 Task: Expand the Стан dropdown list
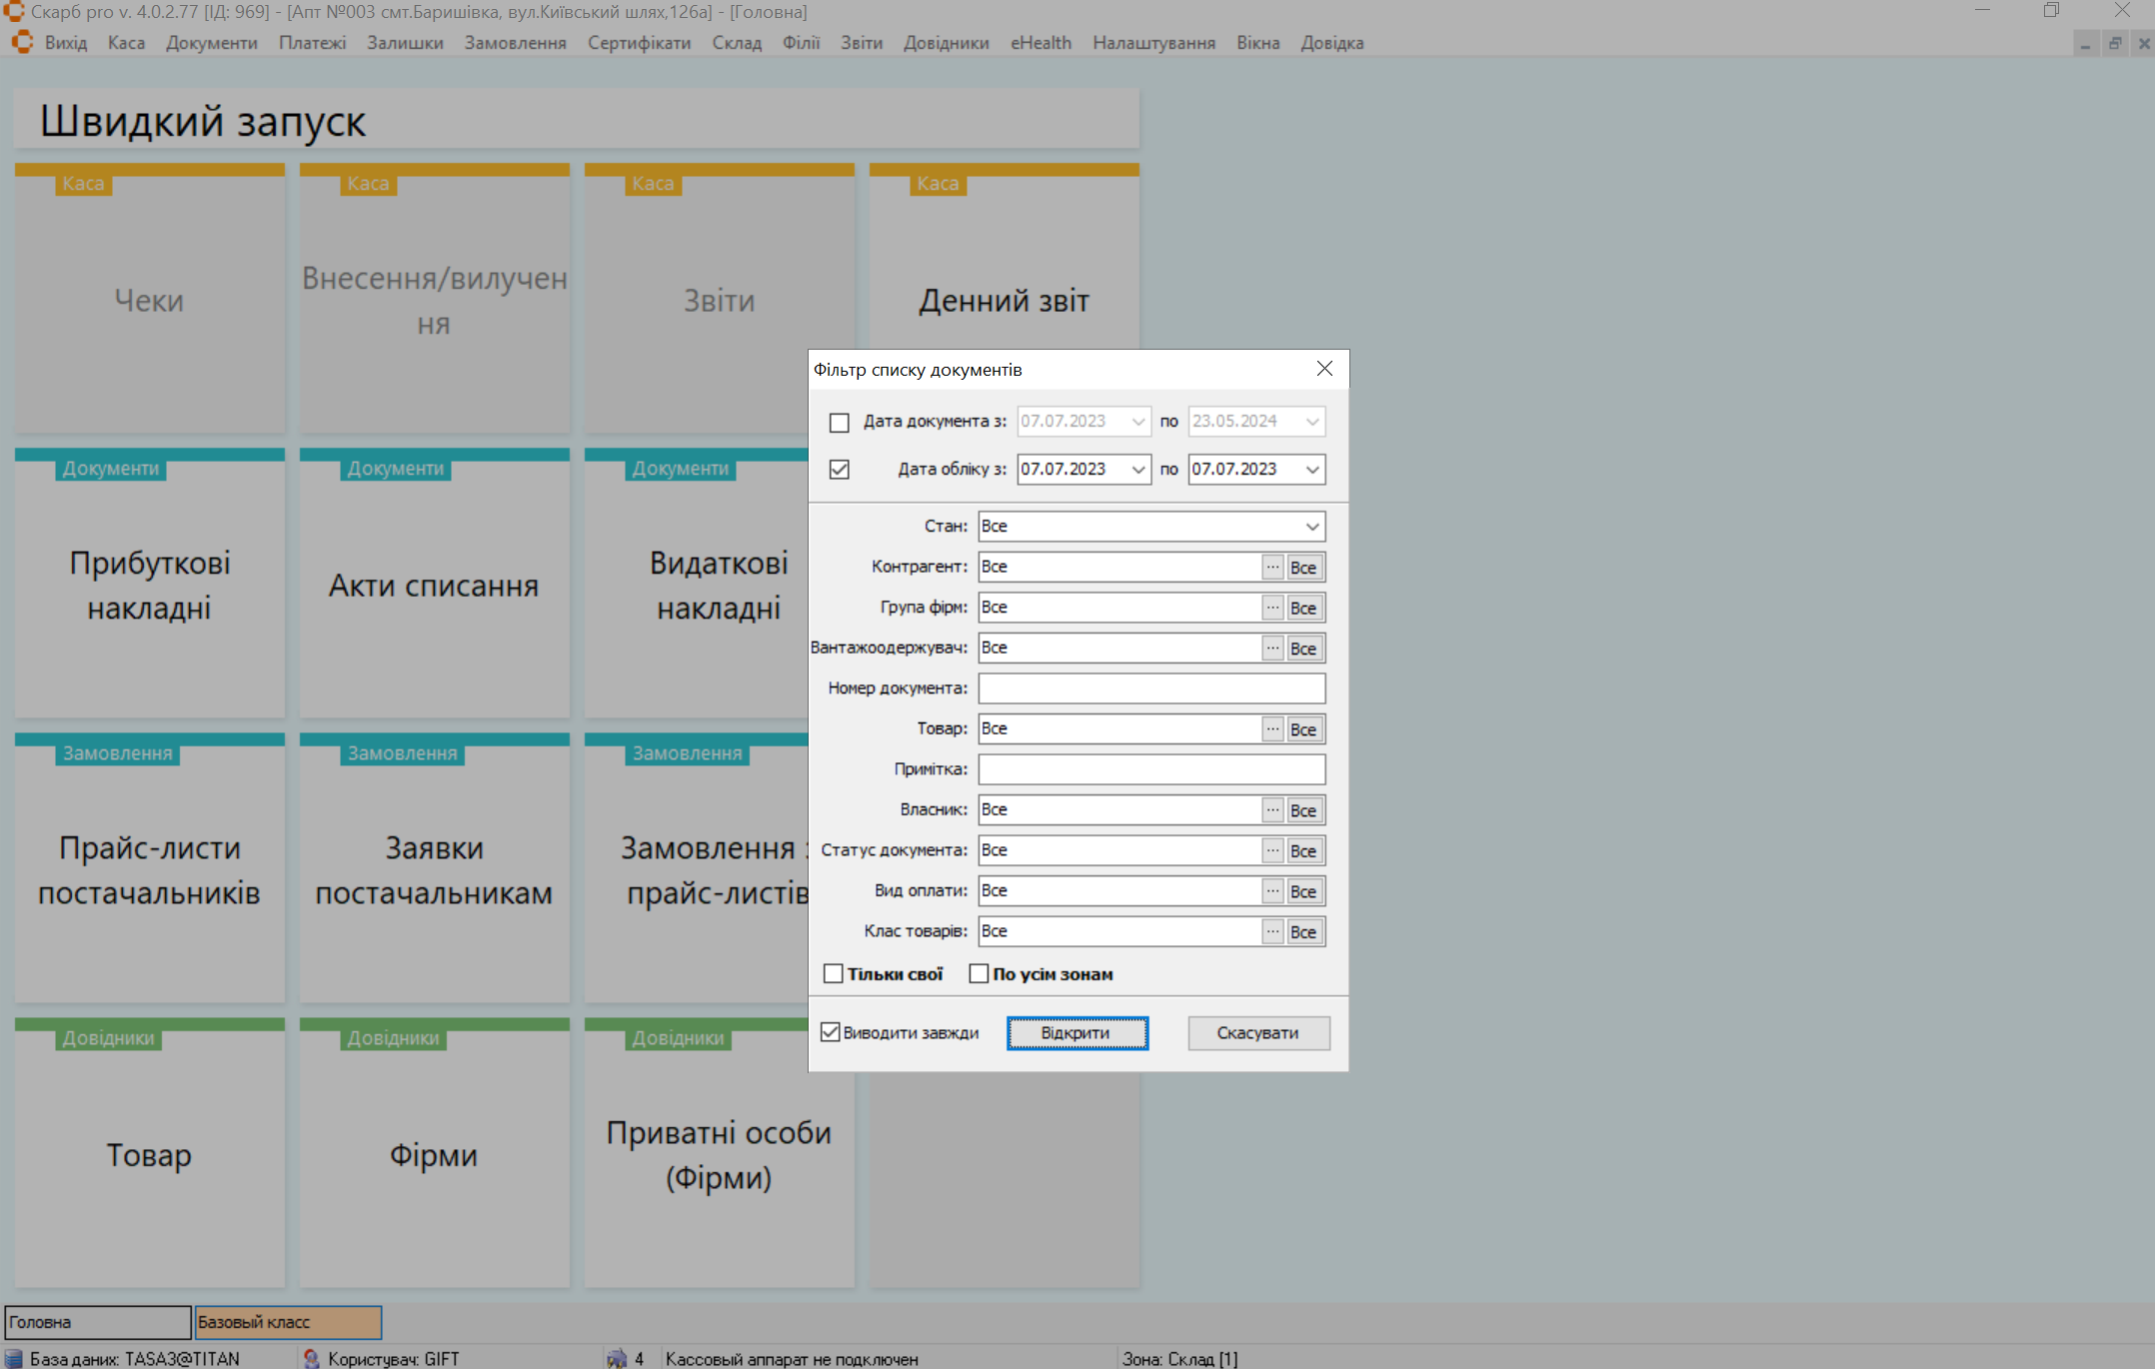coord(1312,527)
